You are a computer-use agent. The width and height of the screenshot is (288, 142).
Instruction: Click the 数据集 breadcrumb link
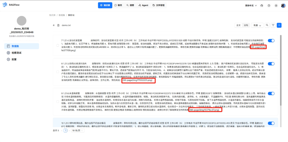62,15
